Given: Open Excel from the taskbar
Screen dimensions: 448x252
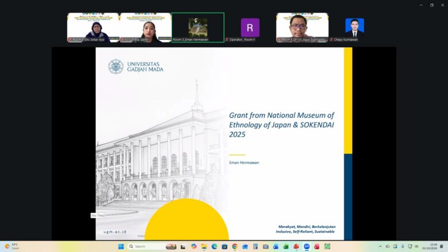Looking at the screenshot, I should [286, 247].
